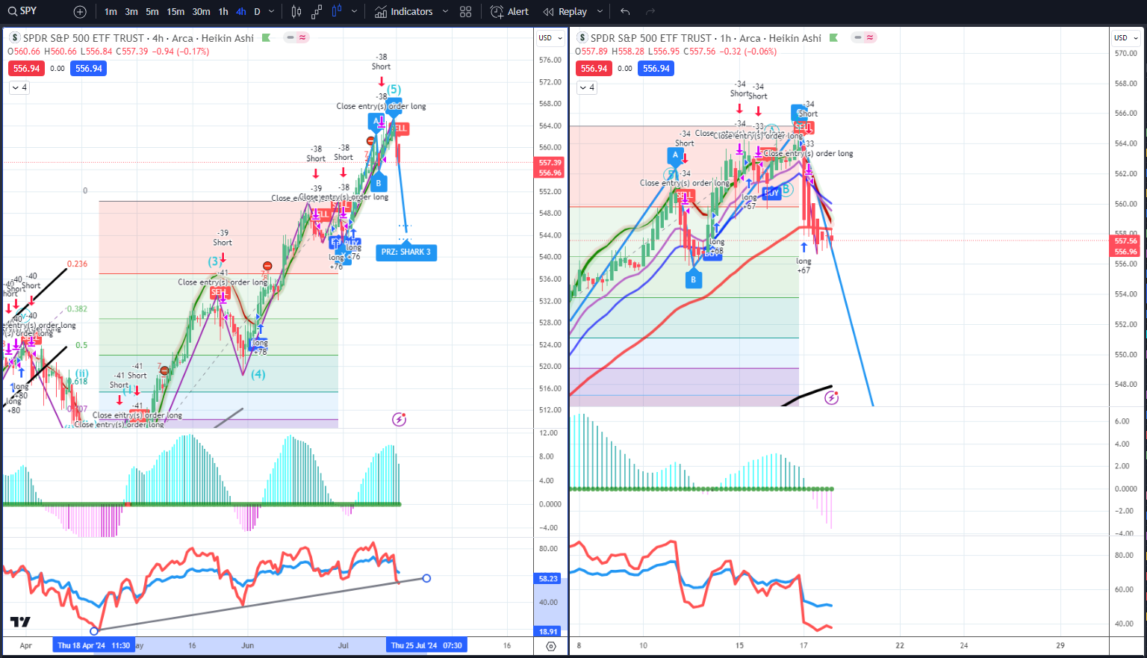Click the Thu 25 Jul '24 07:30 time marker

tap(426, 645)
